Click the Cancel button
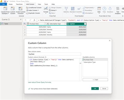The image size is (124, 100). tap(104, 88)
